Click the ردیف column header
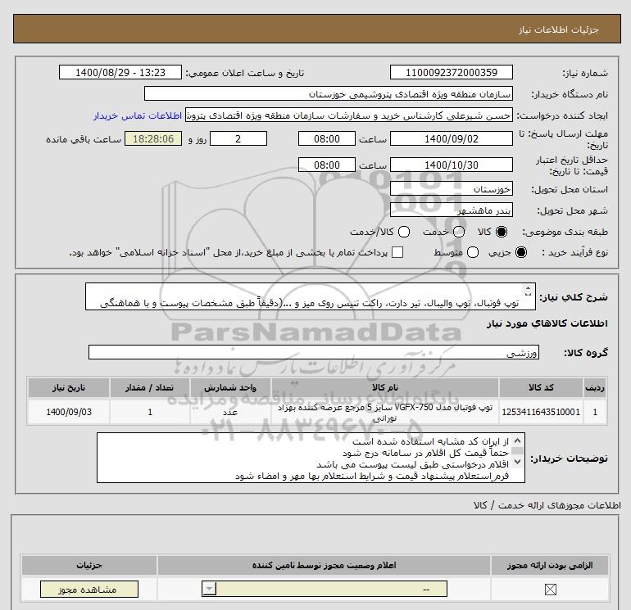 pos(595,387)
